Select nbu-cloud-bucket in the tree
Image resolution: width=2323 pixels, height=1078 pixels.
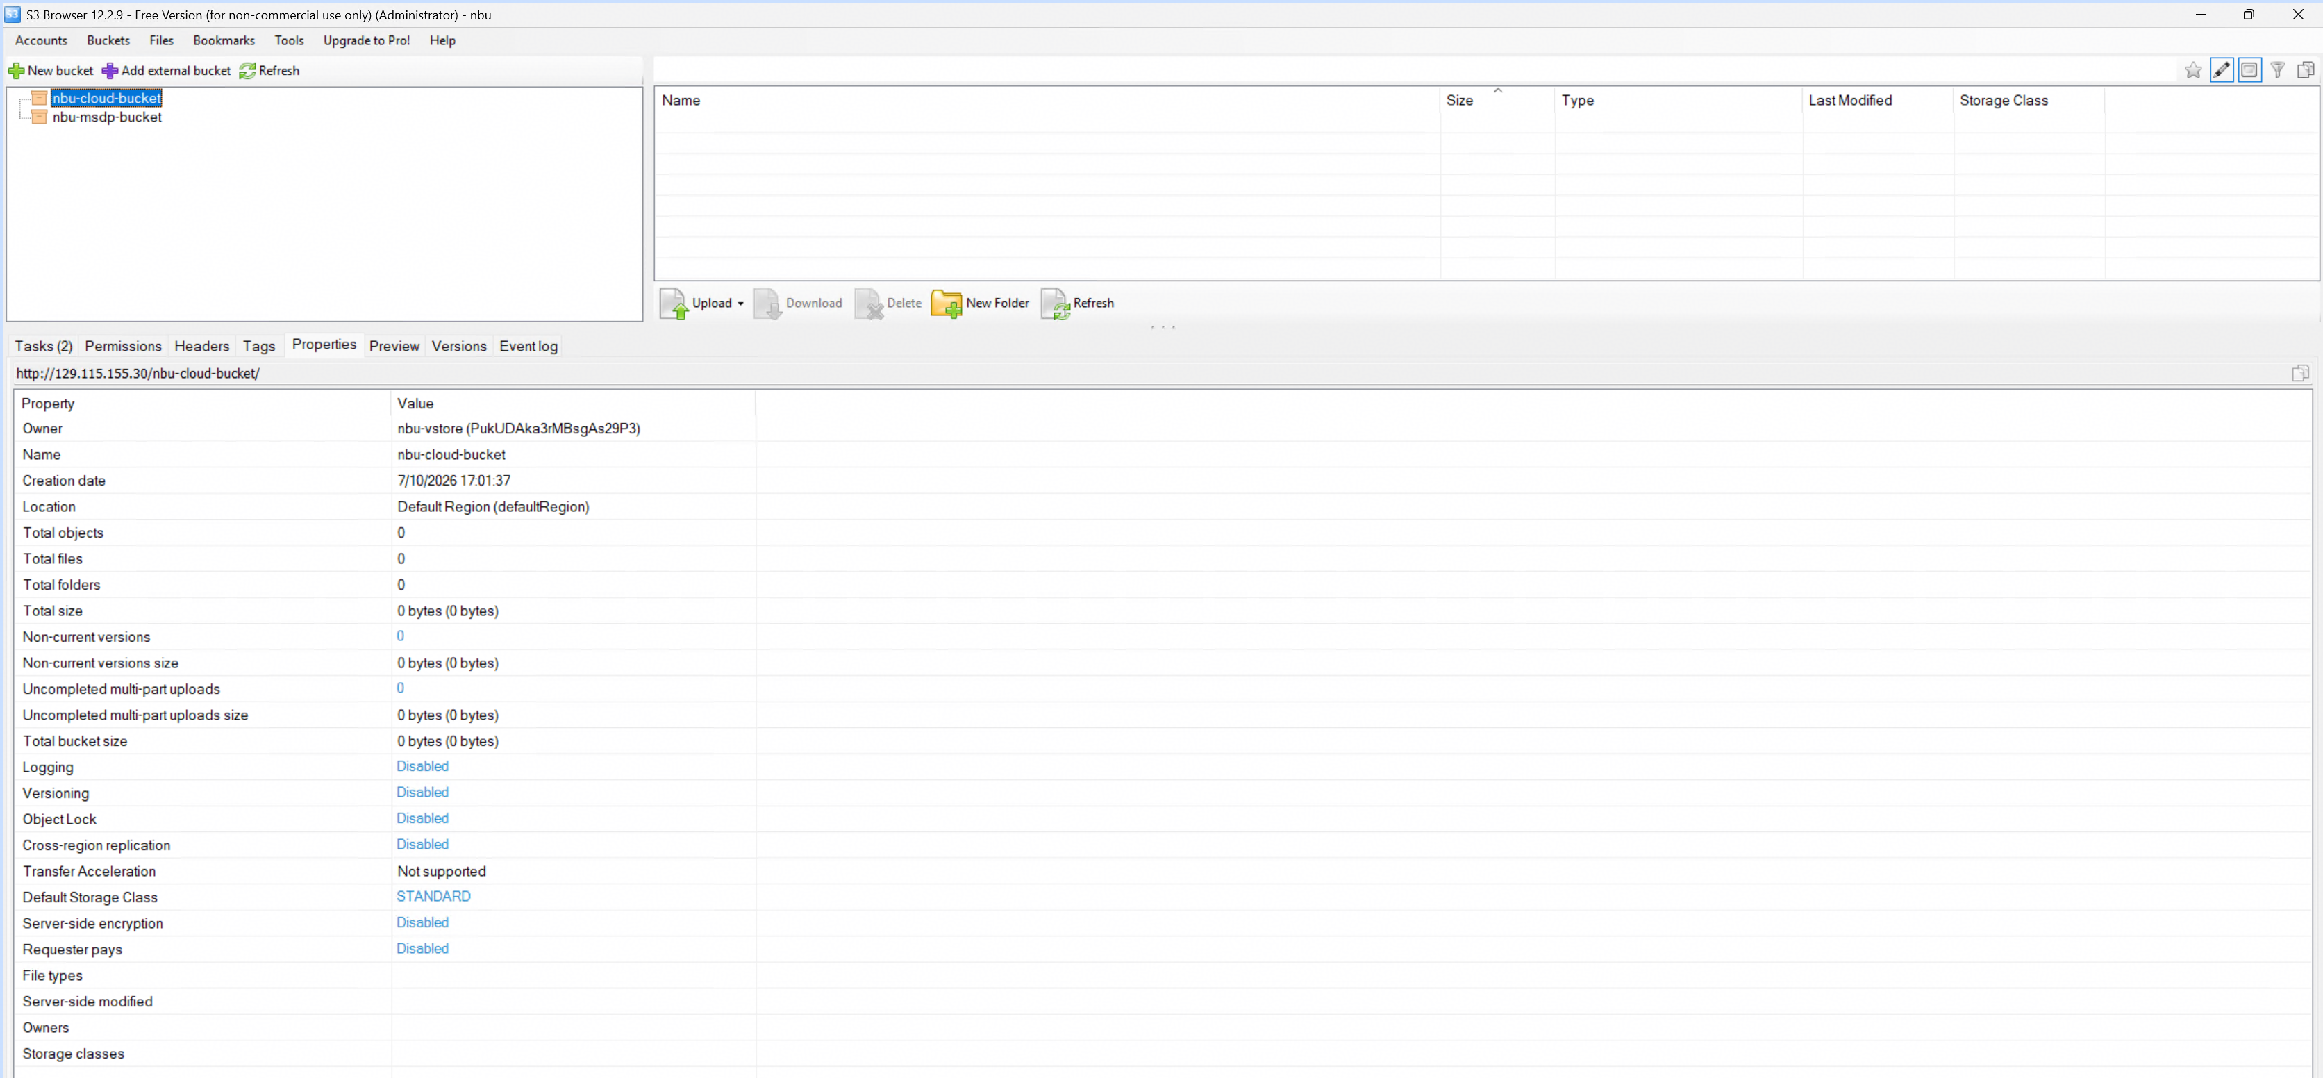(x=106, y=99)
